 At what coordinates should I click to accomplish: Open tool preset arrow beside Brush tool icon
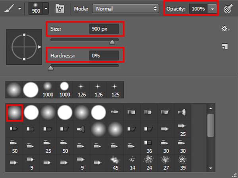click(x=20, y=9)
